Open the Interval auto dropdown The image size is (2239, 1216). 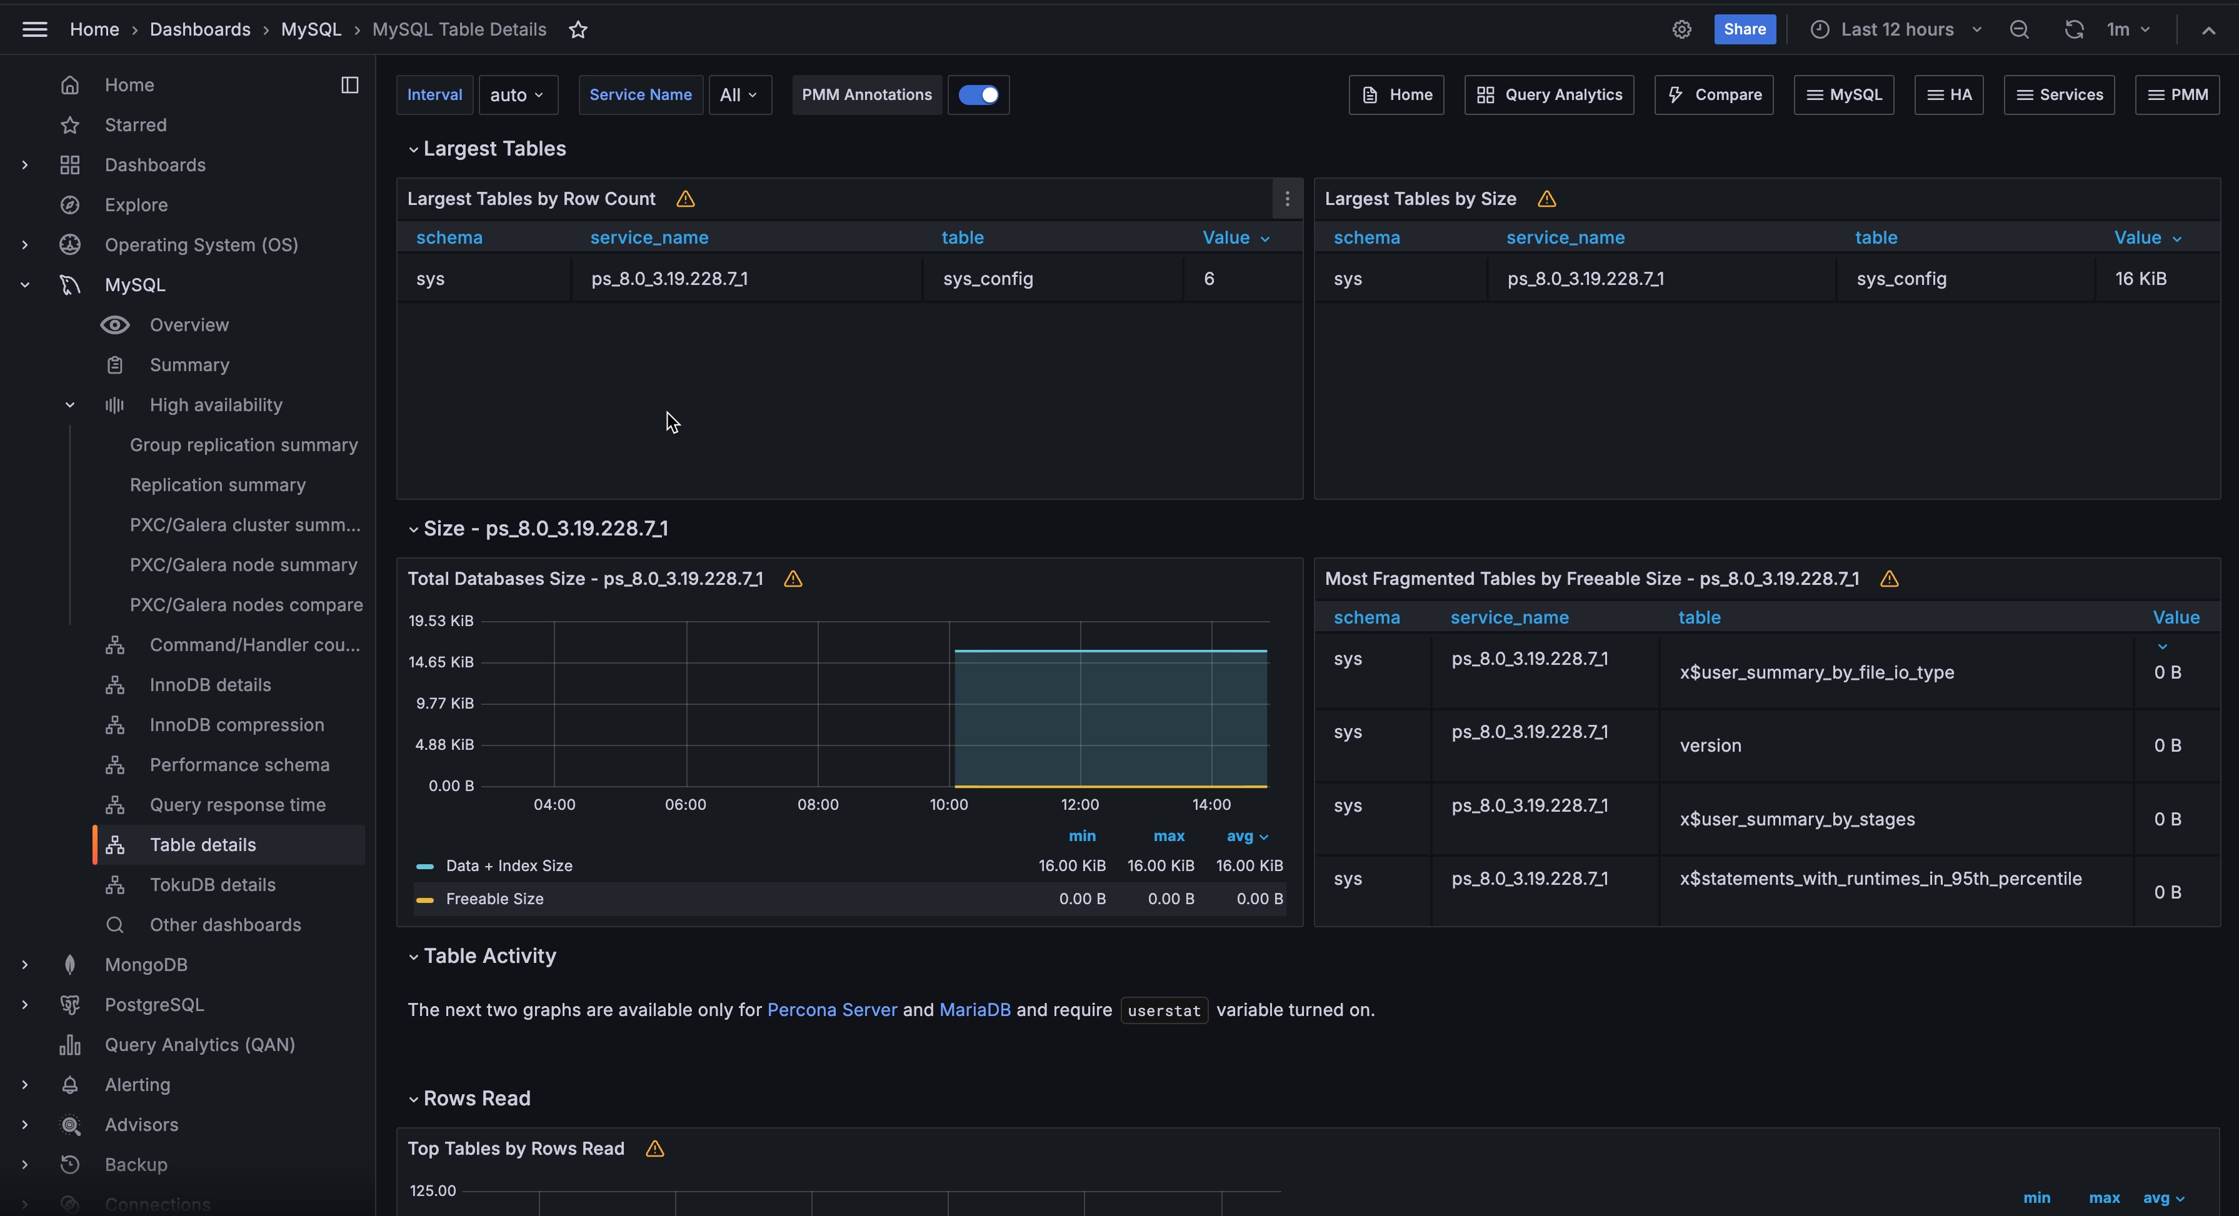pos(517,95)
